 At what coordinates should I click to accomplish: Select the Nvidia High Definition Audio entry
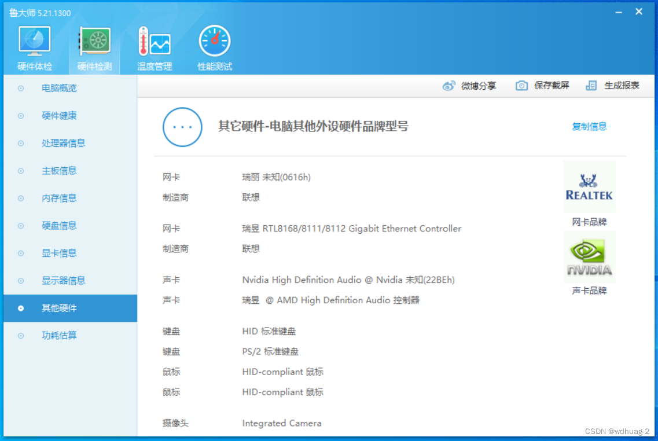click(348, 280)
